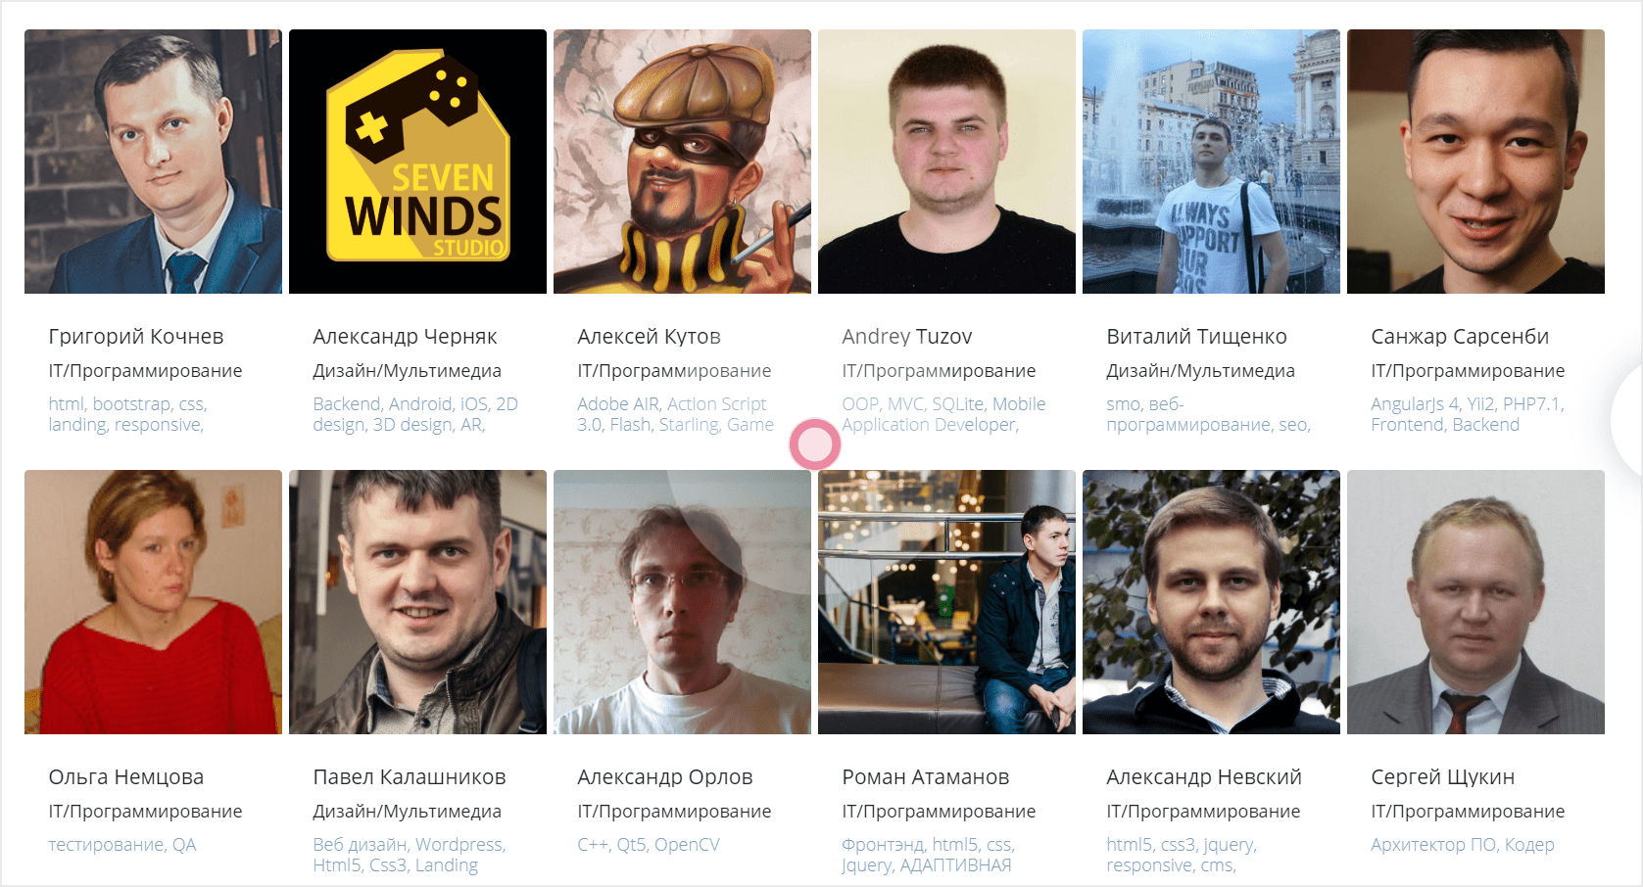The height and width of the screenshot is (887, 1643).
Task: Click the name Александр Черняк
Action: point(405,337)
